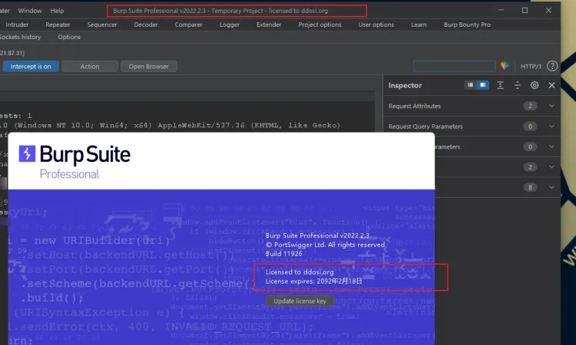Close the Inspector panel
Viewport: 576px width, 345px height.
coord(551,85)
